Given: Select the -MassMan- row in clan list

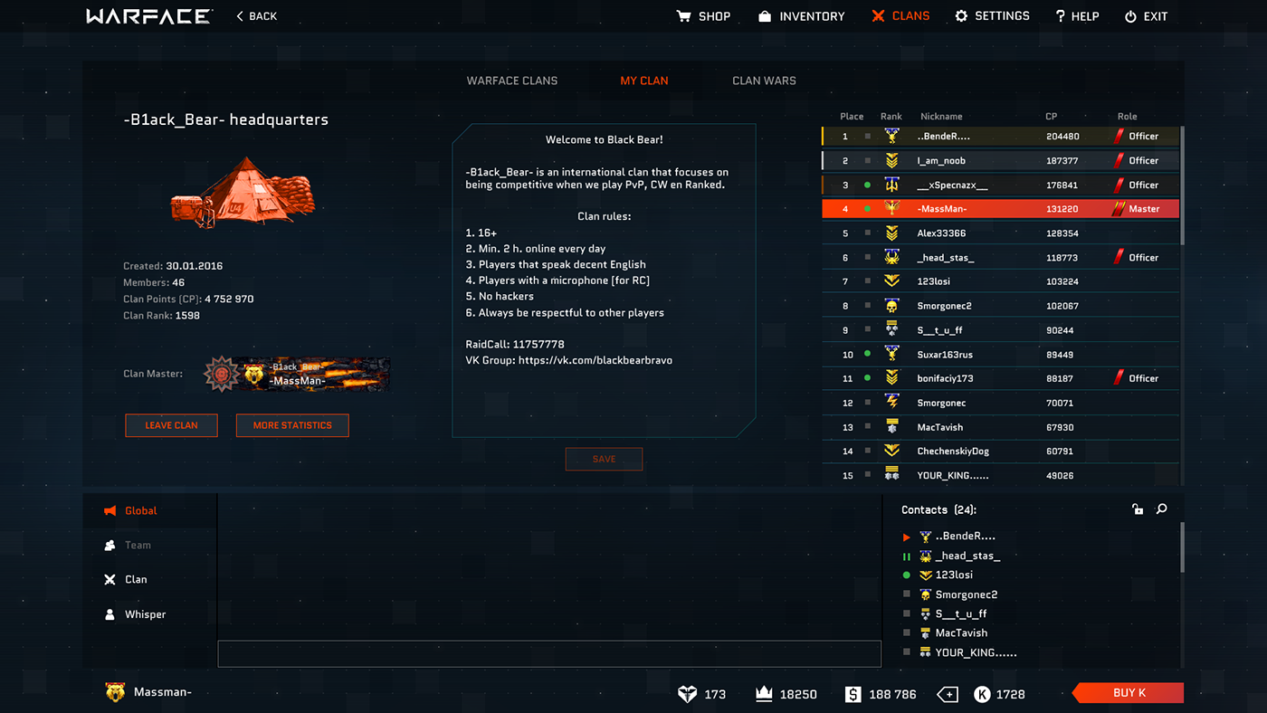Looking at the screenshot, I should [1001, 209].
